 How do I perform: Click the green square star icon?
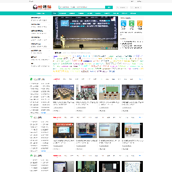pyautogui.click(x=131, y=23)
